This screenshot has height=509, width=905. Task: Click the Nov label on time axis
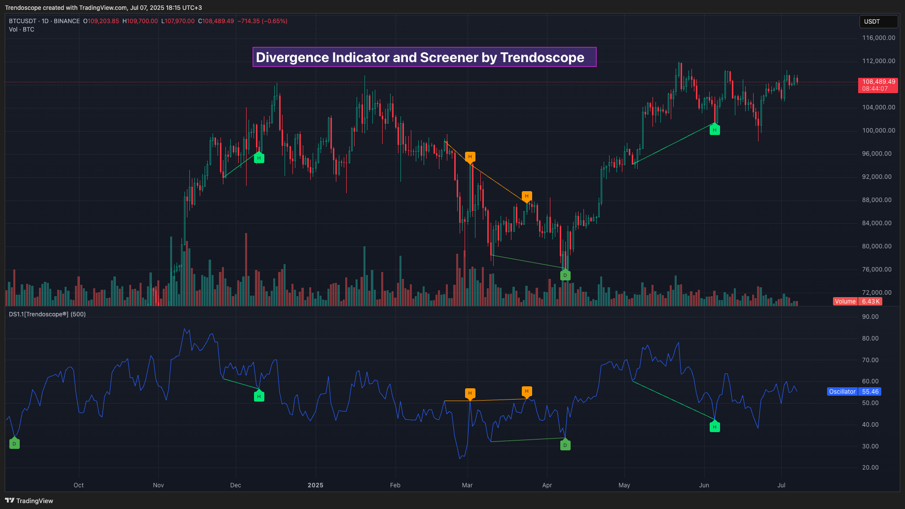158,485
